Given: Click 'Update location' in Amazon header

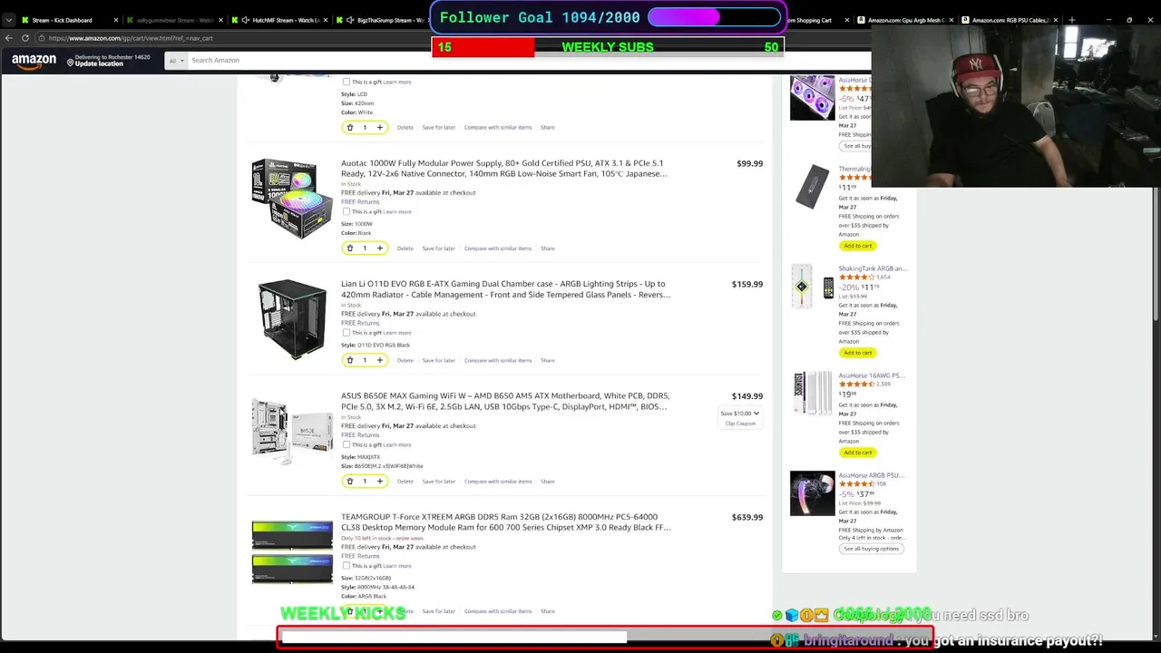Looking at the screenshot, I should coord(100,64).
